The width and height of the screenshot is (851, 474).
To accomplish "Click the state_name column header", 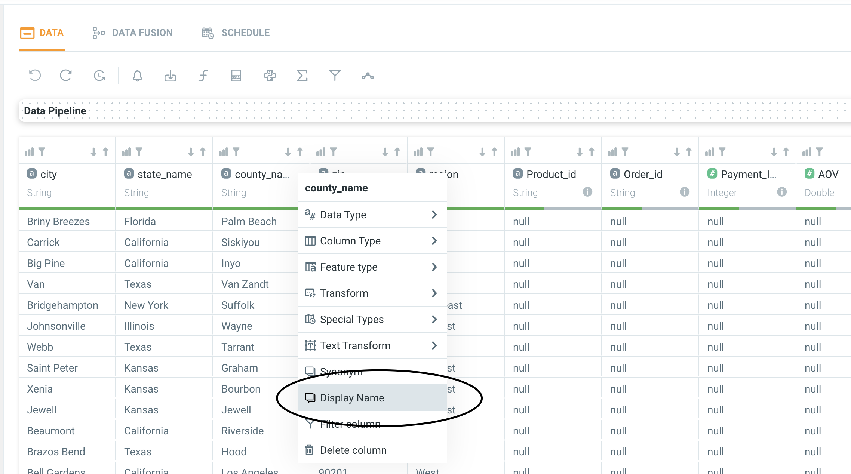I will [165, 174].
